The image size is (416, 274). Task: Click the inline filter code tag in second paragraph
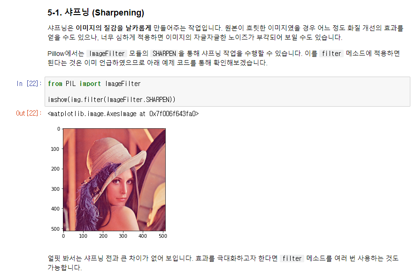click(x=331, y=54)
